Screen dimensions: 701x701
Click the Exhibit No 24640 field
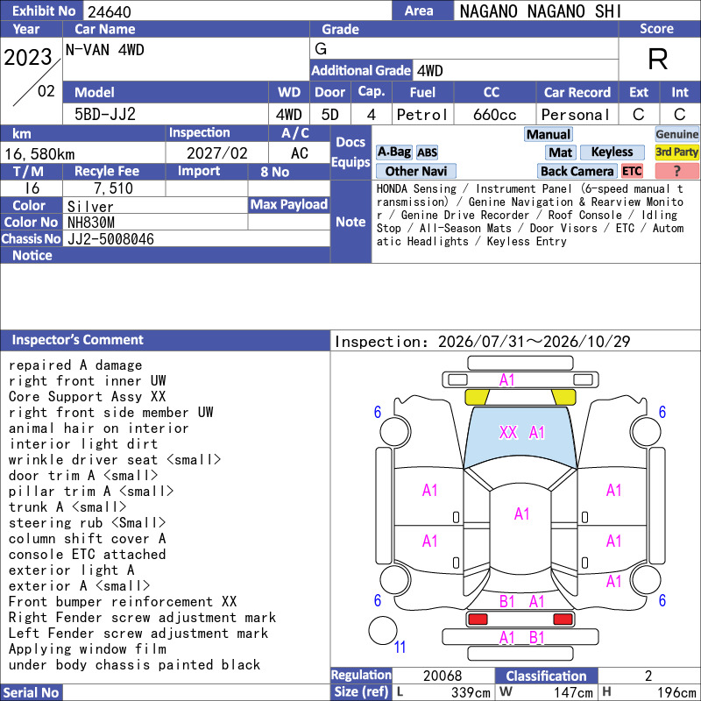pyautogui.click(x=237, y=11)
